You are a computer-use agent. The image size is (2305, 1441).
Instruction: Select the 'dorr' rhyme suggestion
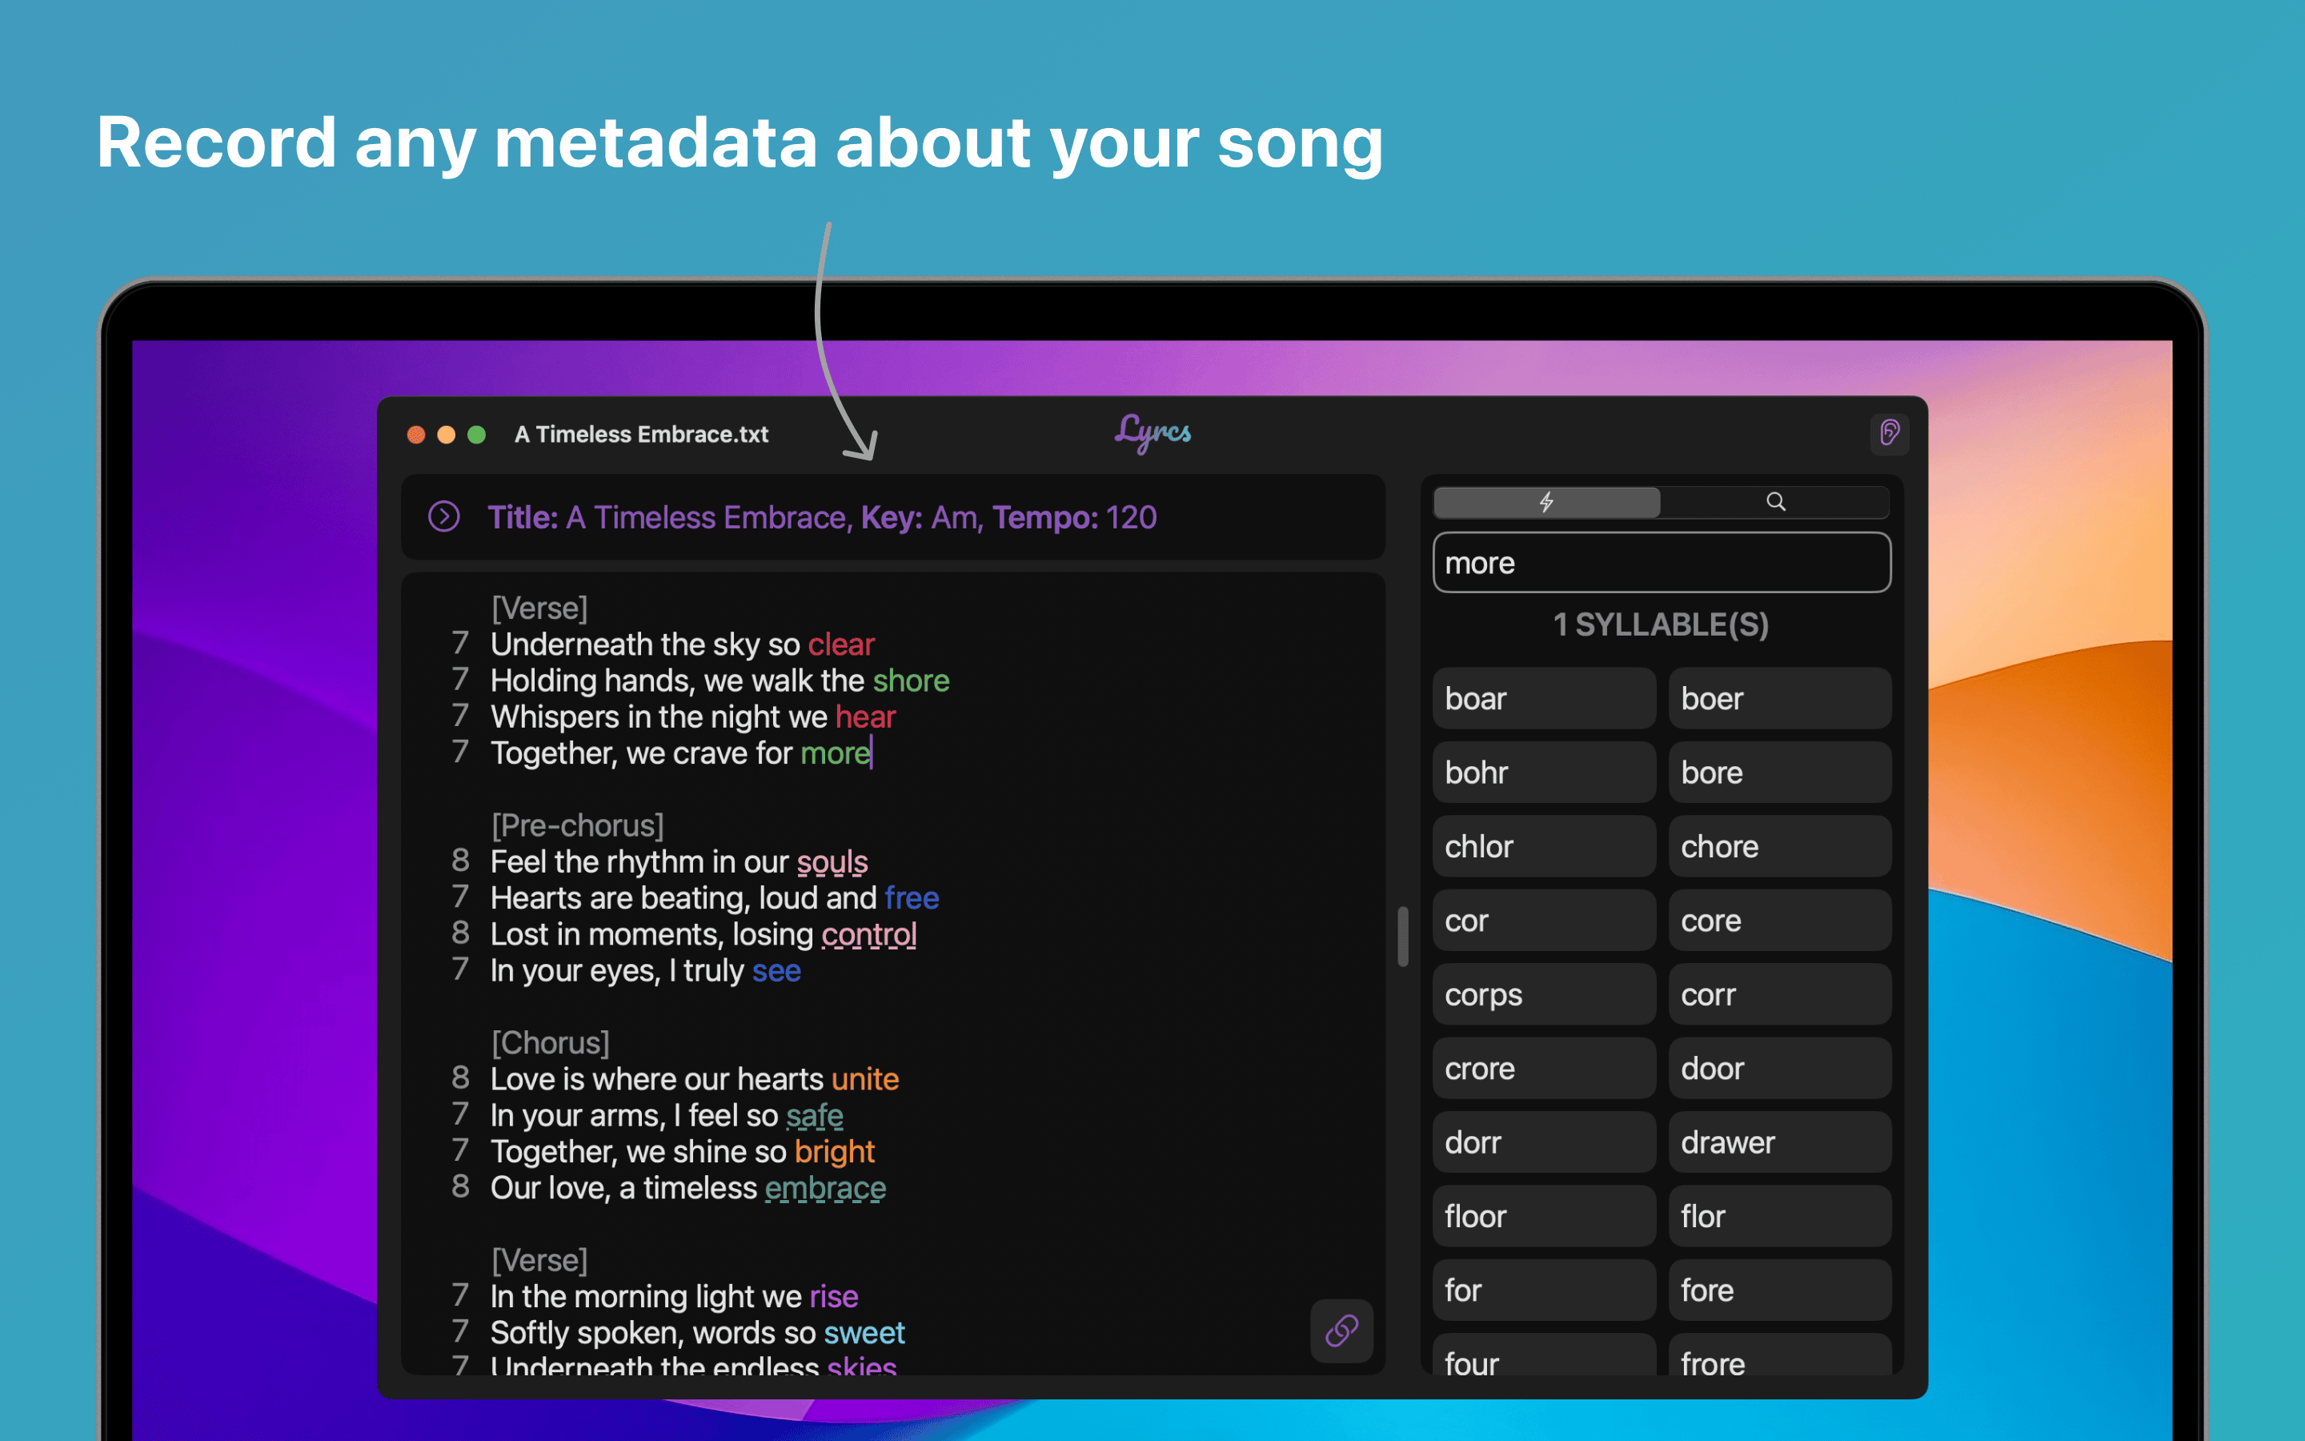pyautogui.click(x=1544, y=1142)
